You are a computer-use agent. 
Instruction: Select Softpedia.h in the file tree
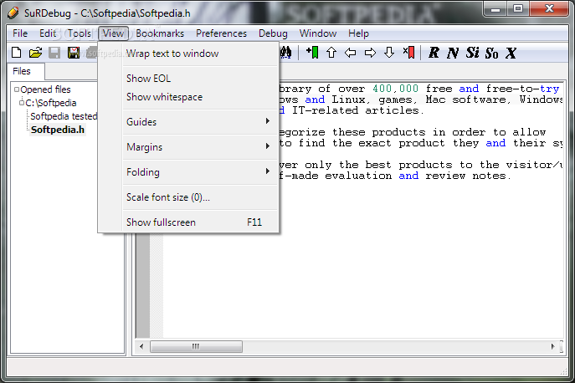pyautogui.click(x=58, y=130)
